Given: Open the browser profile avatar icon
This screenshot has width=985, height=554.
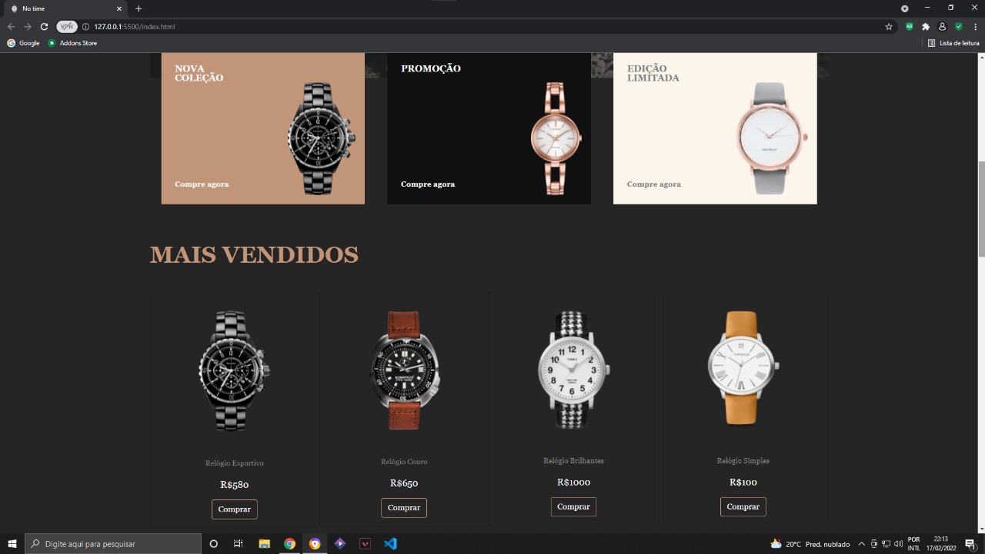Looking at the screenshot, I should tap(942, 26).
